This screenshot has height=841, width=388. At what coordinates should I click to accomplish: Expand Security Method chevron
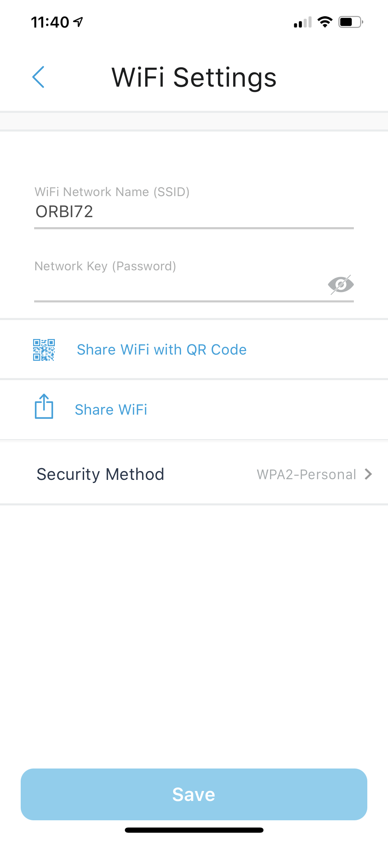tap(368, 474)
